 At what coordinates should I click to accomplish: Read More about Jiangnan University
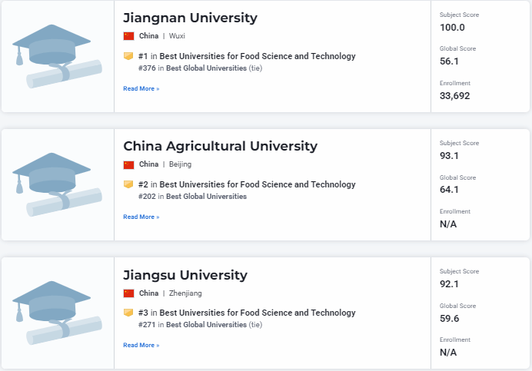coord(141,89)
